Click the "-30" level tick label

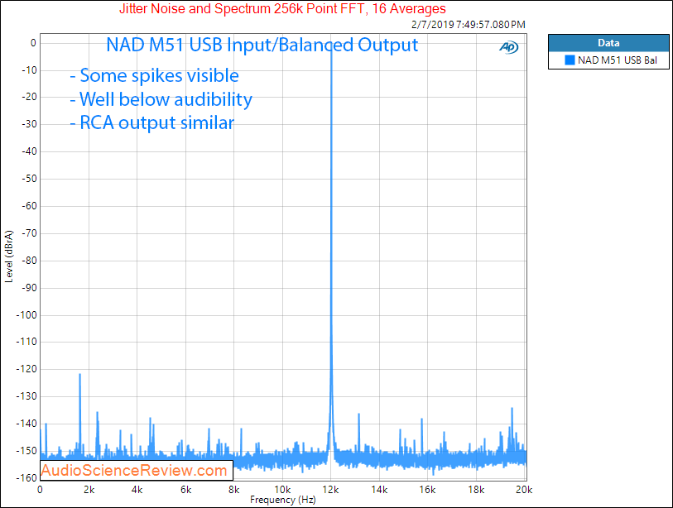coord(29,124)
